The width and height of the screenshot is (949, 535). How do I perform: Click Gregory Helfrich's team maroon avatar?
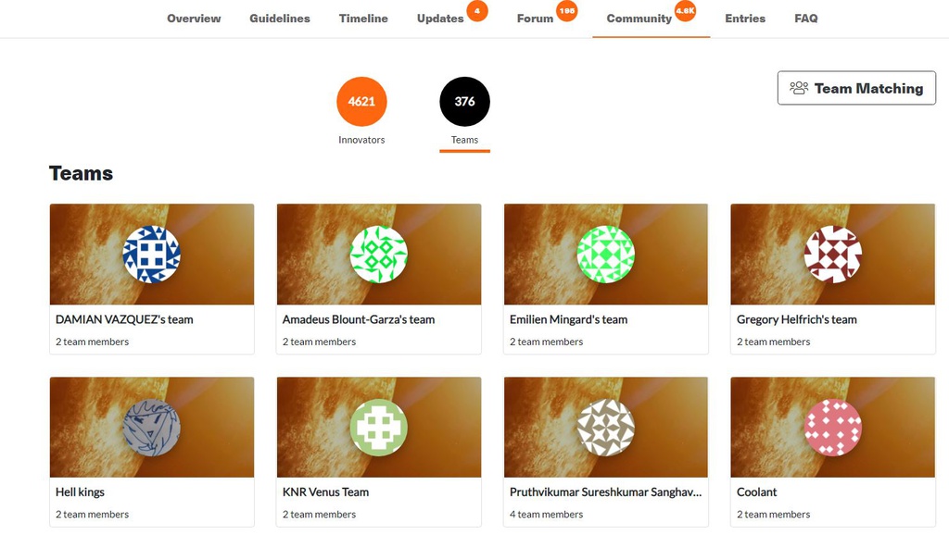[833, 255]
